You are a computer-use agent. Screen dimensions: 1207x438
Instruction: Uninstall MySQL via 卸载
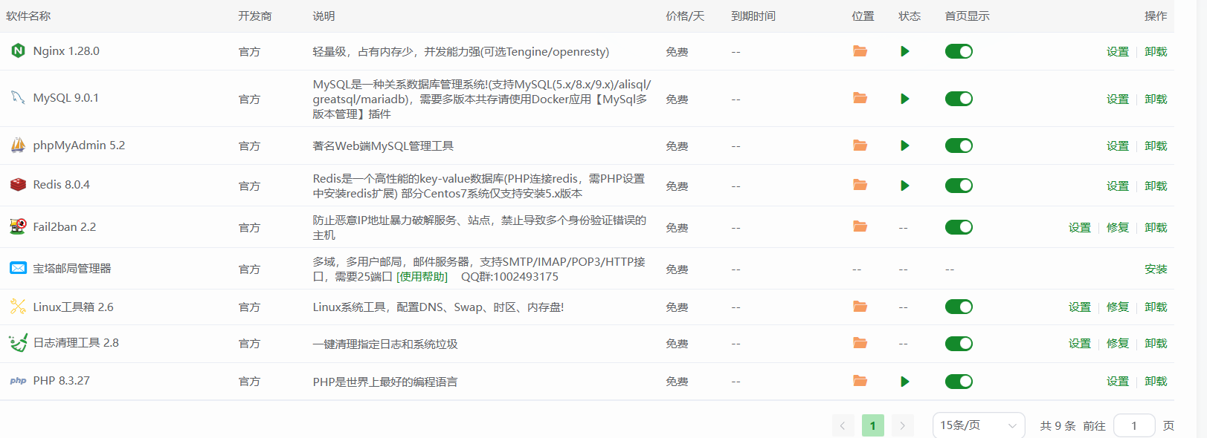click(x=1156, y=99)
